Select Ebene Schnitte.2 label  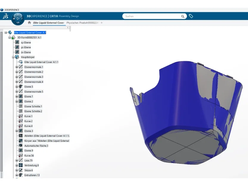click(33, 111)
